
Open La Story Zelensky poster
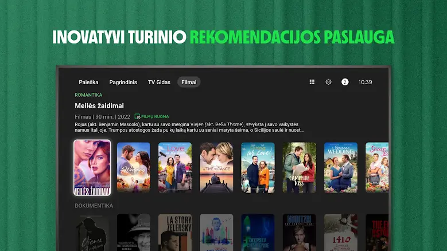pyautogui.click(x=175, y=233)
